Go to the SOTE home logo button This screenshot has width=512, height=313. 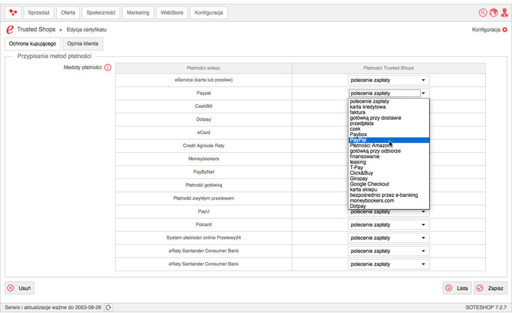[13, 13]
